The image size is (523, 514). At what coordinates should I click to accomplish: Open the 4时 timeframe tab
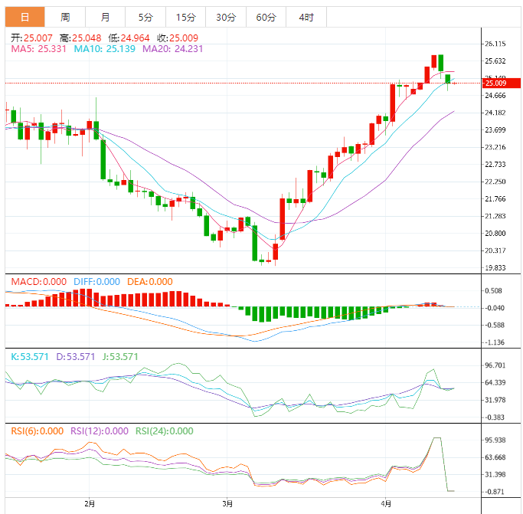click(306, 17)
